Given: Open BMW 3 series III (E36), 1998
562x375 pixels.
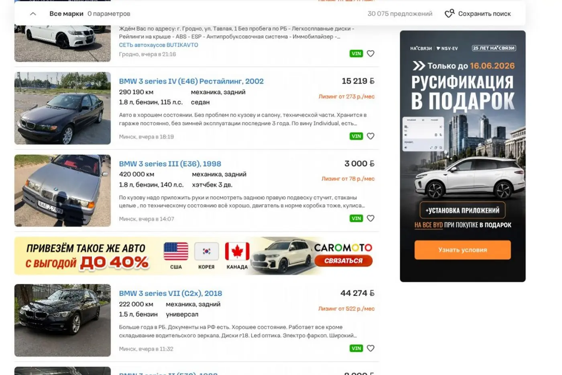Looking at the screenshot, I should pos(170,164).
